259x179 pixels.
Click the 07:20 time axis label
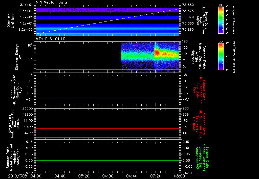156,176
